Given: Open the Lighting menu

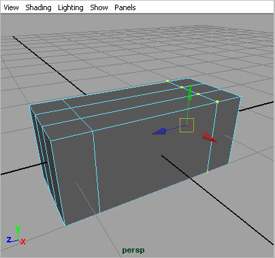Looking at the screenshot, I should [x=71, y=7].
